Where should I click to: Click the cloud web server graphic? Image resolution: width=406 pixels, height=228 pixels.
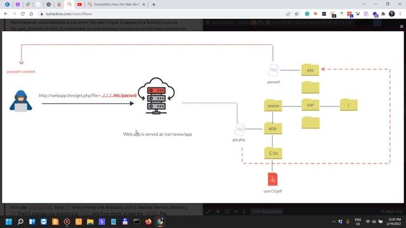(x=156, y=96)
